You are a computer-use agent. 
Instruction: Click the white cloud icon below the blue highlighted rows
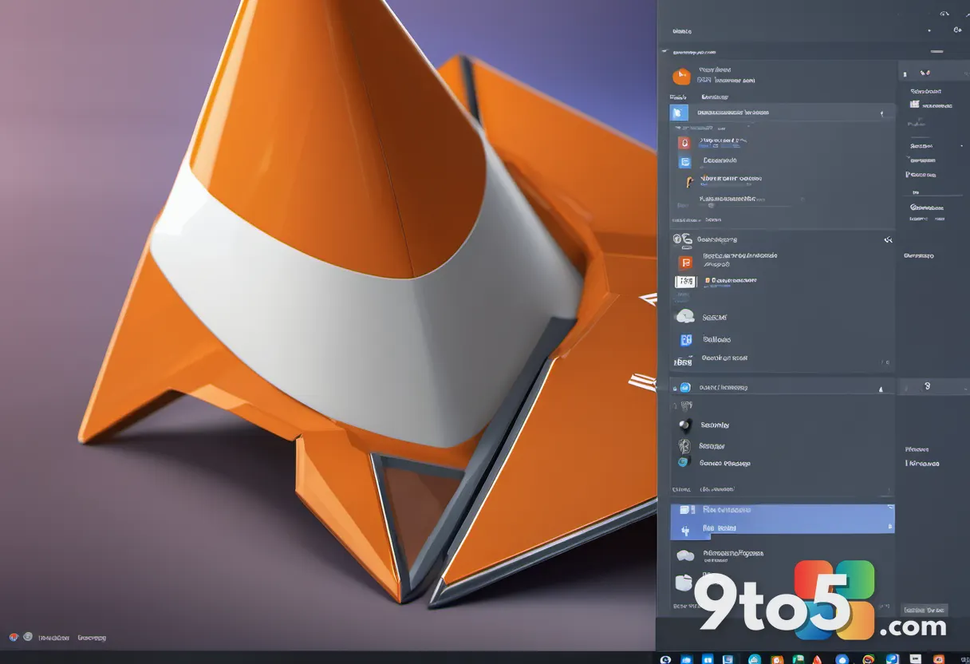[684, 555]
